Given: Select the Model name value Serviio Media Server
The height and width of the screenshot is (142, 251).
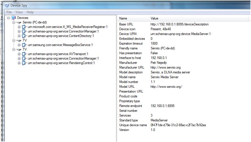Looking at the screenshot, I should 165,77.
